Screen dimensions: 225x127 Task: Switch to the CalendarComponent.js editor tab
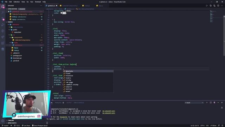pyautogui.click(x=70, y=6)
